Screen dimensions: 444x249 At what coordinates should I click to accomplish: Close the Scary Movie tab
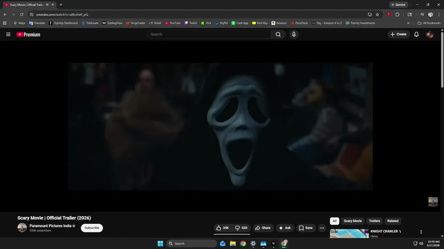coord(53,5)
